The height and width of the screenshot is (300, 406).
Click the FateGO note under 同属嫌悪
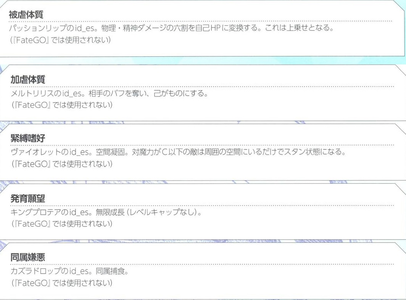click(x=62, y=283)
